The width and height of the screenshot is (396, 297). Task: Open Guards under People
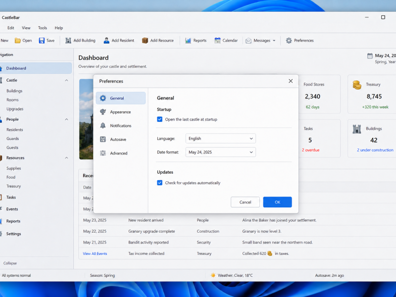tap(13, 139)
